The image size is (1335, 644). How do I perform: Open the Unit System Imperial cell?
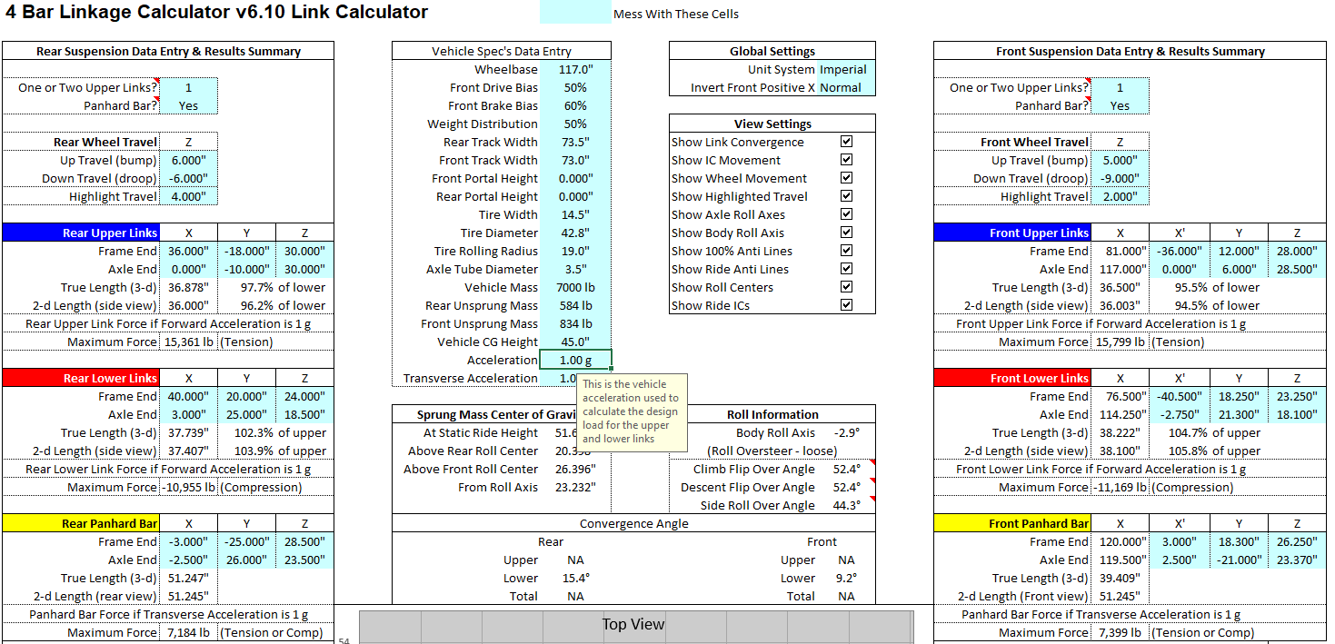coord(843,69)
